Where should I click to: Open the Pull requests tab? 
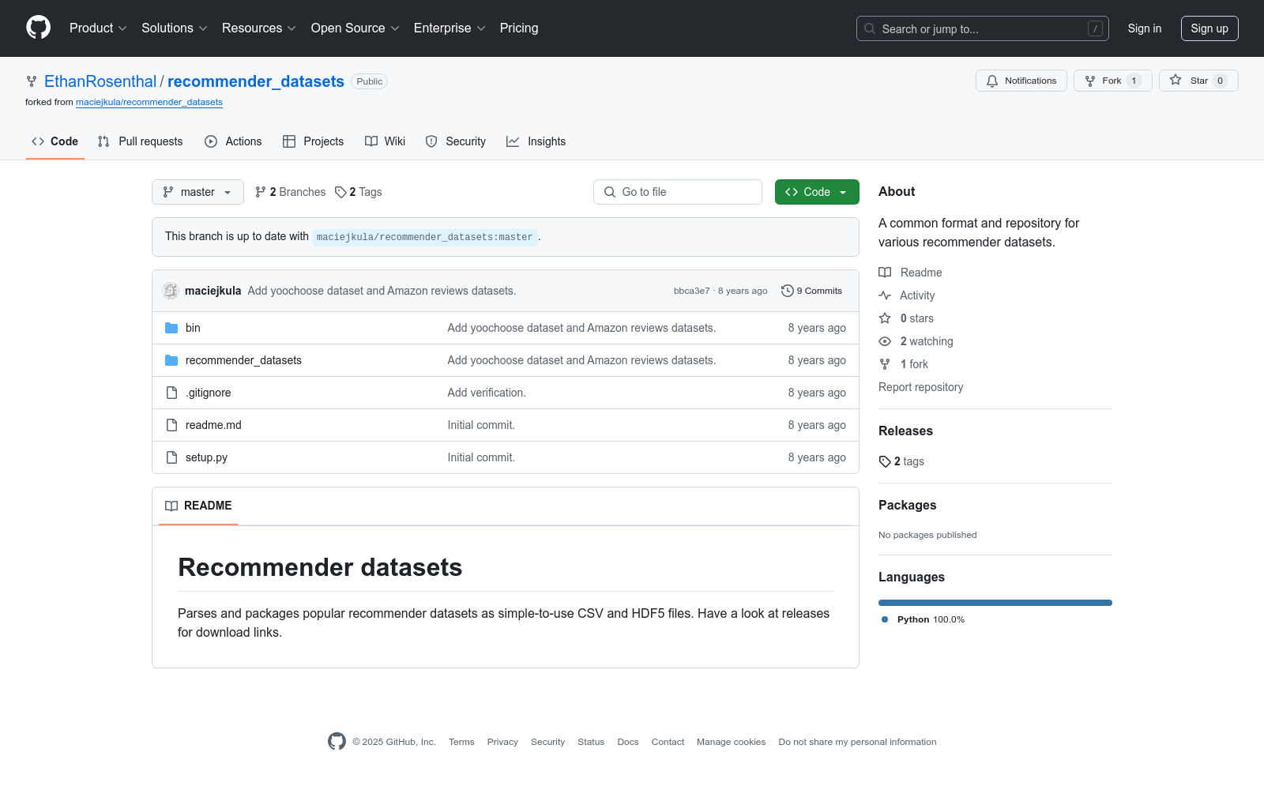pos(140,141)
